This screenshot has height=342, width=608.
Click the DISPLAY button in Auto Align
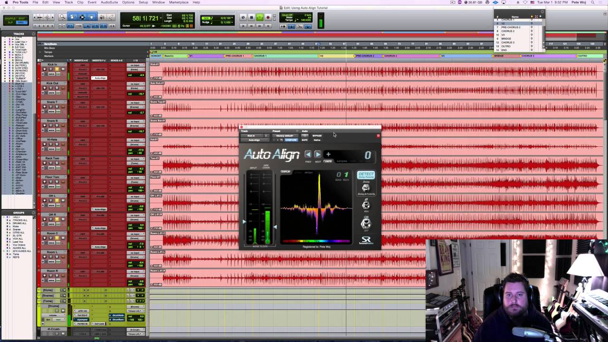(285, 171)
